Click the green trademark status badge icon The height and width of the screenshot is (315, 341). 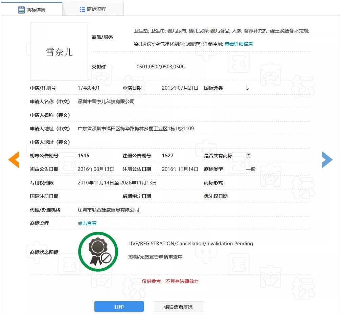pyautogui.click(x=98, y=252)
